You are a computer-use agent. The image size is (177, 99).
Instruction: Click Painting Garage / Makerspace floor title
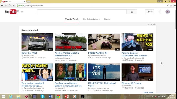135,54
